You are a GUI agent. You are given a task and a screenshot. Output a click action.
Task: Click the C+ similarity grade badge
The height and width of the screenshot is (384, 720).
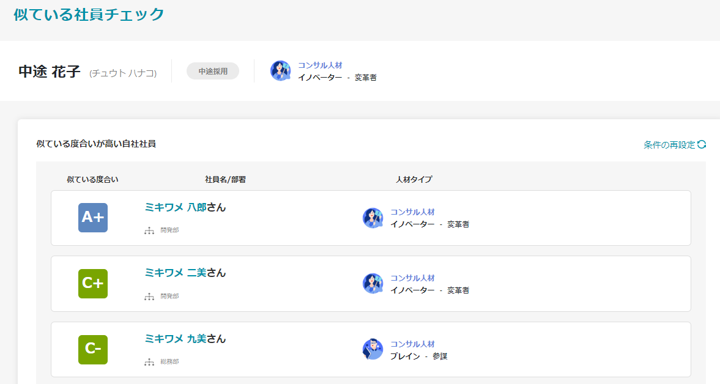(93, 284)
